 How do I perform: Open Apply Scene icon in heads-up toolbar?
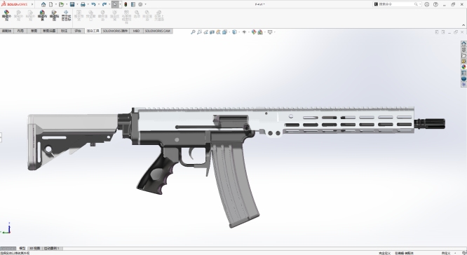tap(260, 32)
